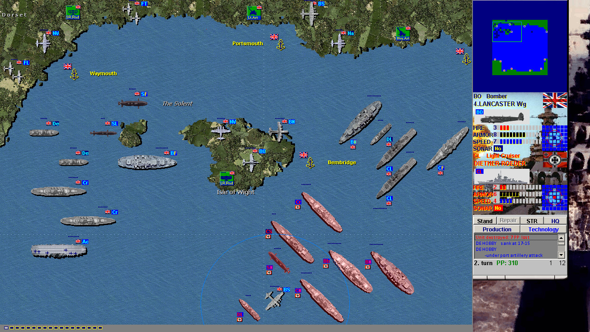
Task: Select the Lt.Art unit north of Portsmouth
Action: point(253,12)
